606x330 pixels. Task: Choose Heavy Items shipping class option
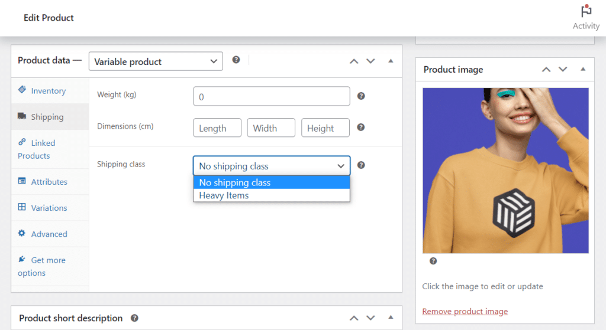[x=272, y=195]
